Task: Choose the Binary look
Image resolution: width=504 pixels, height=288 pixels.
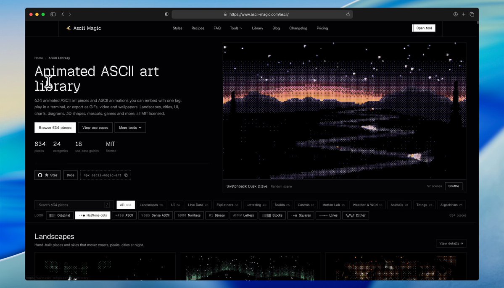Action: coord(217,215)
